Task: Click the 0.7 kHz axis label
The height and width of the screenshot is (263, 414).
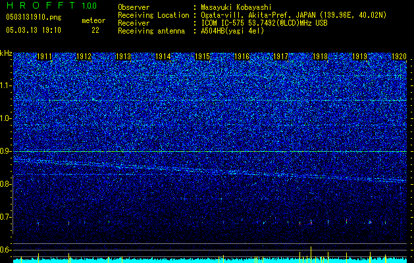Action: 6,217
